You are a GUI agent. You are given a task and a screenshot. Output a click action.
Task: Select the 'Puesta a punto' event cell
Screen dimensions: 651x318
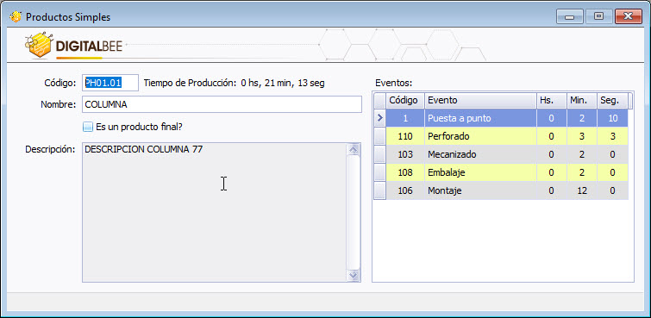click(480, 118)
